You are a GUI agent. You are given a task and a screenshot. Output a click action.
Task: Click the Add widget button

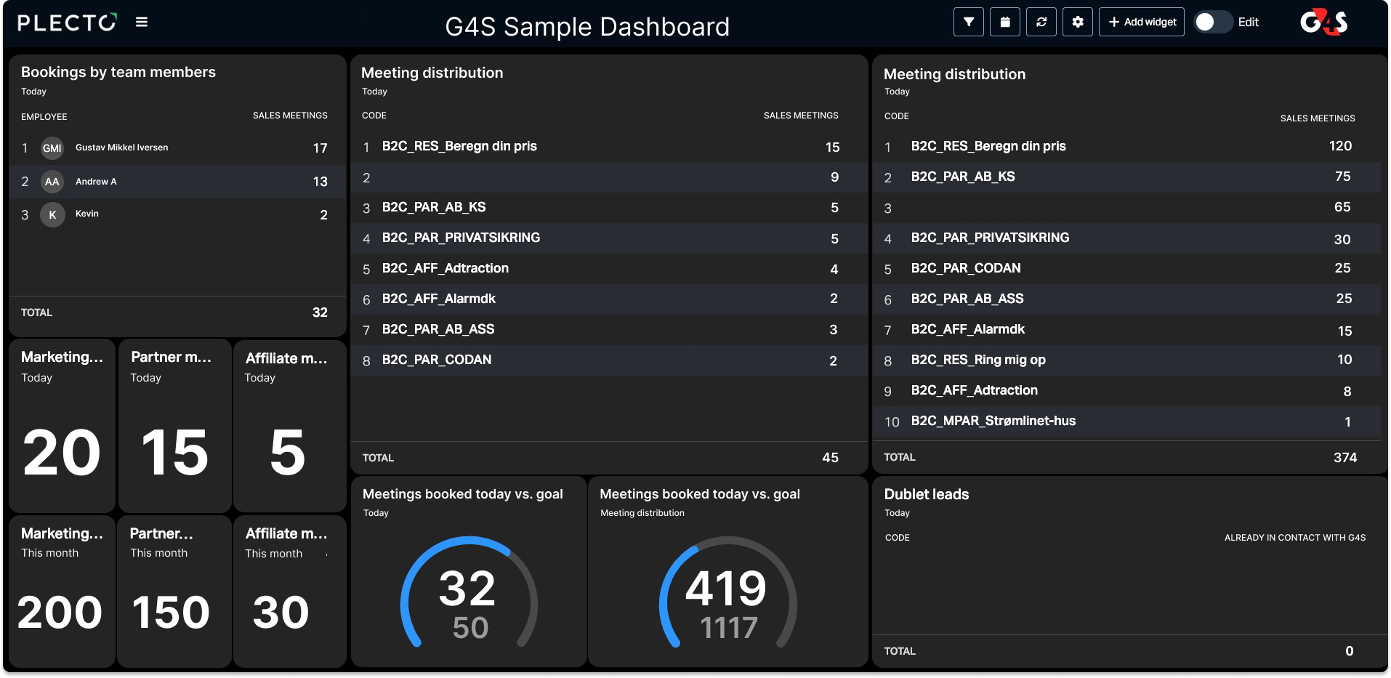(x=1142, y=22)
